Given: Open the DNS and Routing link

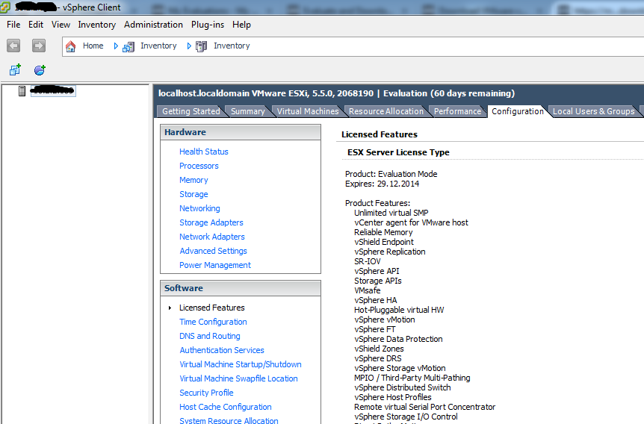Looking at the screenshot, I should (x=210, y=336).
